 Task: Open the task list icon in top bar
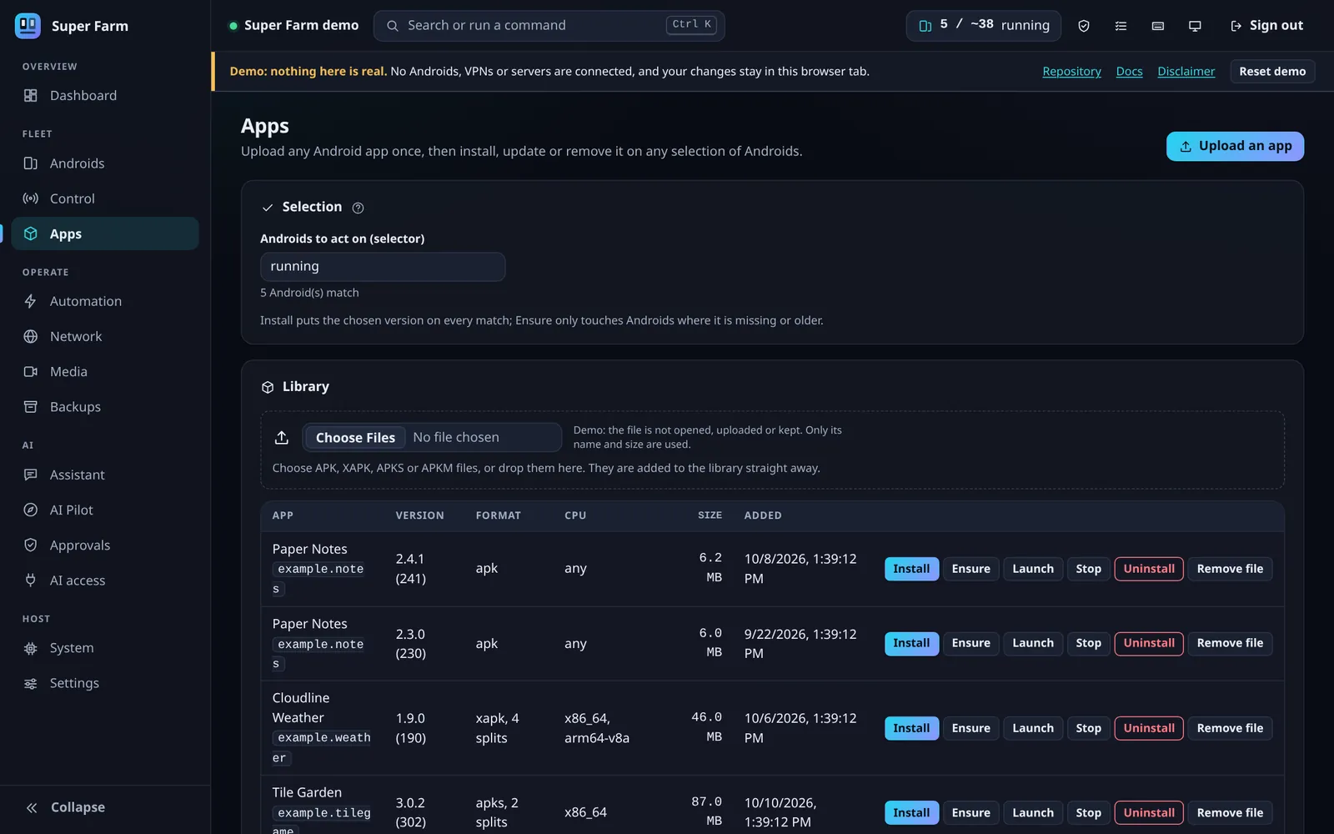click(x=1121, y=26)
